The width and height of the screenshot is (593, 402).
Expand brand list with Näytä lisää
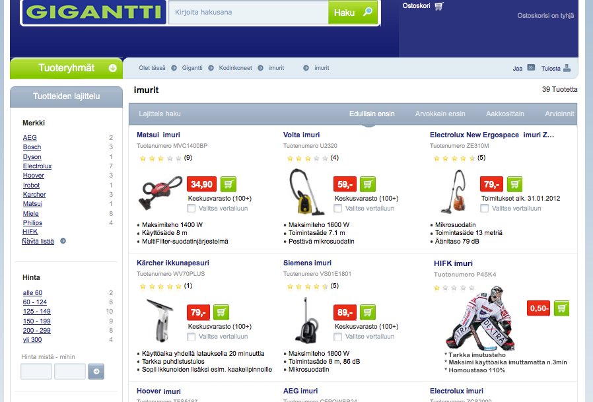pyautogui.click(x=38, y=242)
